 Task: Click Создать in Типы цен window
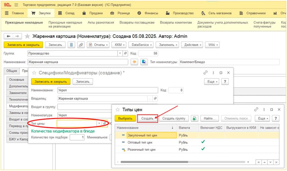(x=147, y=118)
